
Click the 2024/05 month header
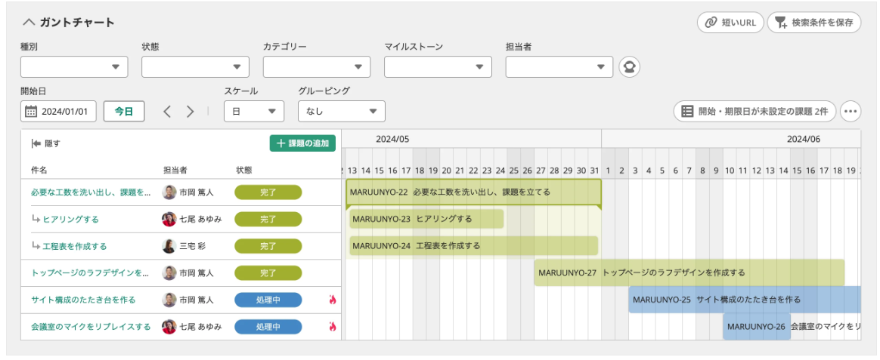393,139
